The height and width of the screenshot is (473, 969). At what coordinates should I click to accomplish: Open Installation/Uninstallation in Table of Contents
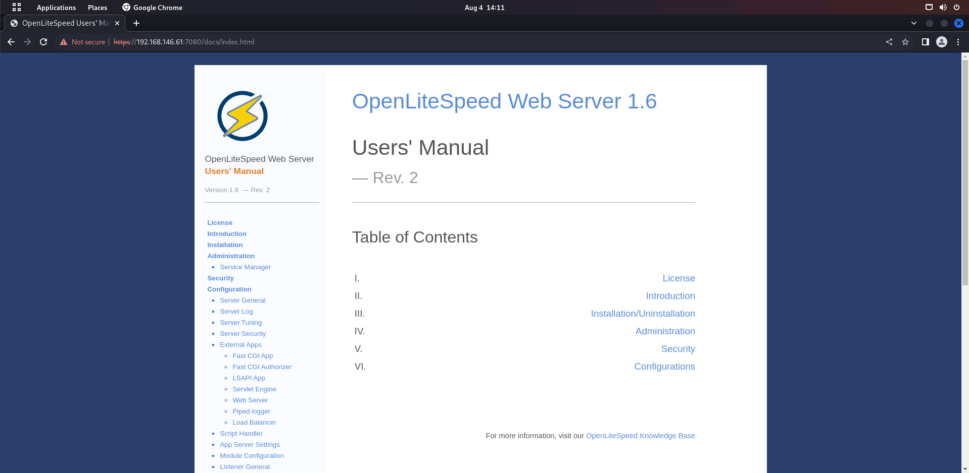643,314
